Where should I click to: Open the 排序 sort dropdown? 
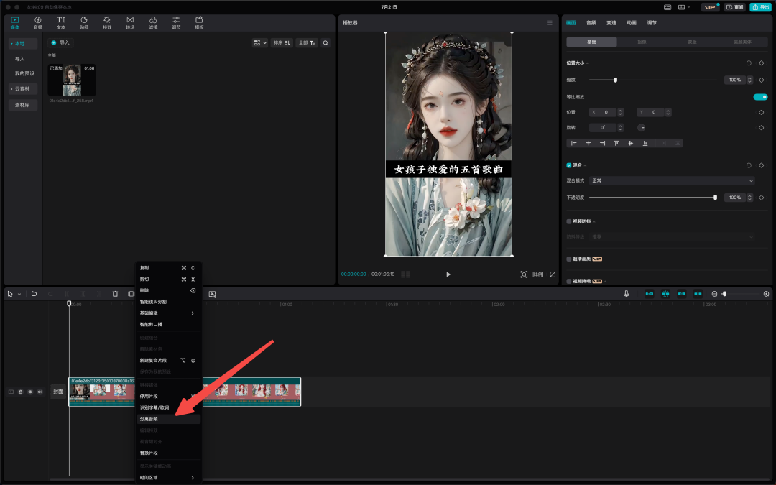(x=282, y=43)
